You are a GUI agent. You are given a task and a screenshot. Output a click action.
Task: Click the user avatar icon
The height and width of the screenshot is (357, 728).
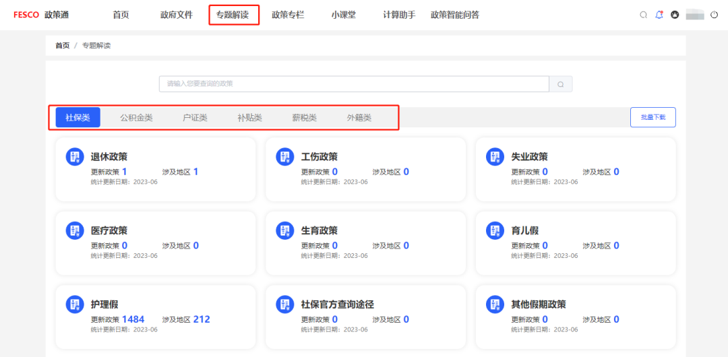675,15
